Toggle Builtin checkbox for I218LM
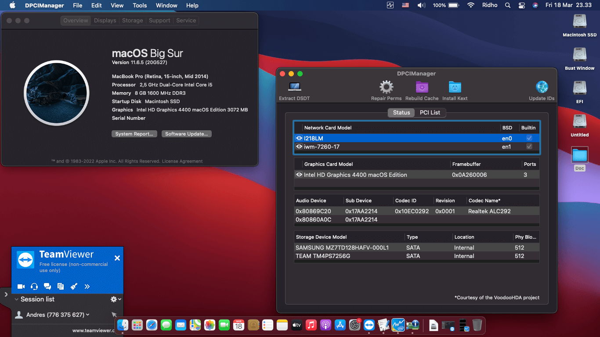The image size is (600, 337). [x=529, y=138]
